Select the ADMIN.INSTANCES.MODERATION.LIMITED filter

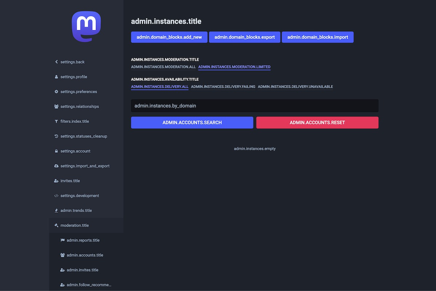tap(234, 67)
